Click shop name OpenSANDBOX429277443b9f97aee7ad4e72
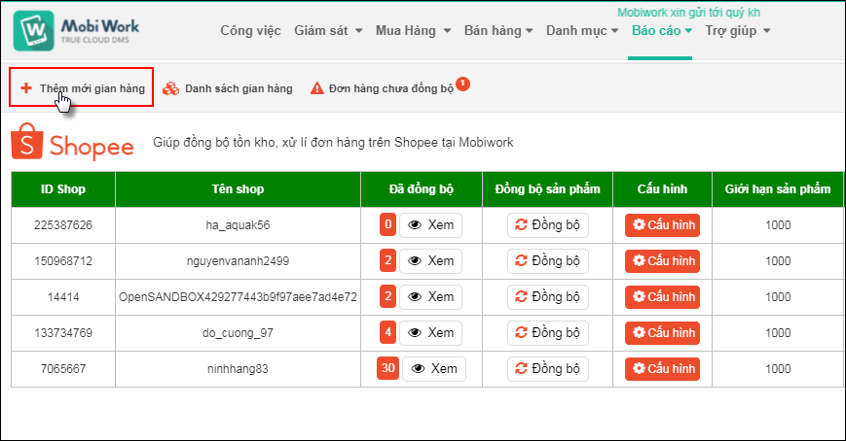This screenshot has width=846, height=441. [x=238, y=296]
